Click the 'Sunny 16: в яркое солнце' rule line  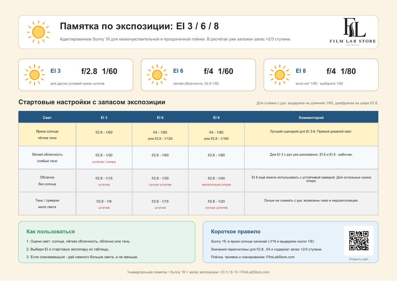click(263, 242)
